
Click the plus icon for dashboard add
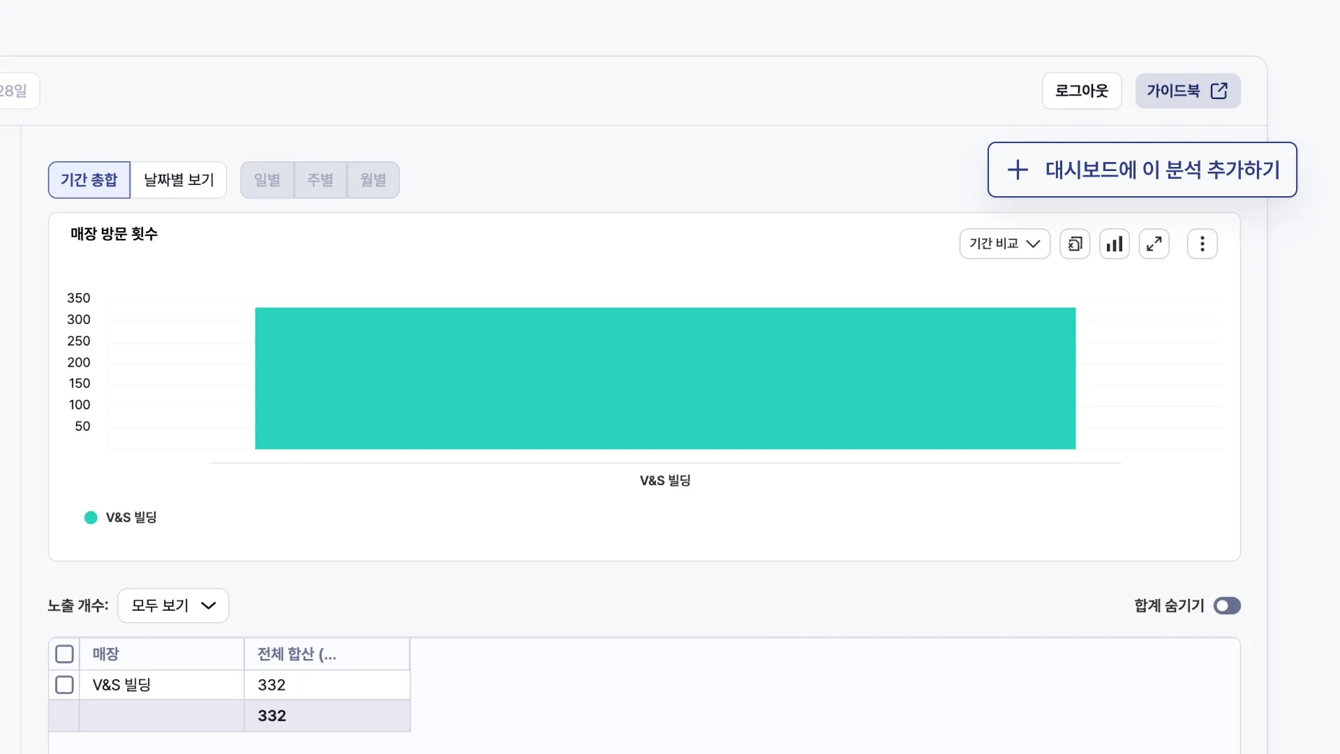tap(1018, 170)
